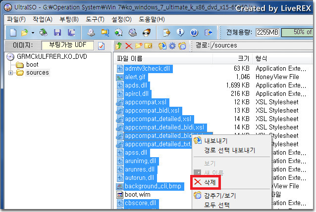Image resolution: width=316 pixels, height=212 pixels.
Task: Click the Convert image toolbar icon
Action: [x=118, y=33]
